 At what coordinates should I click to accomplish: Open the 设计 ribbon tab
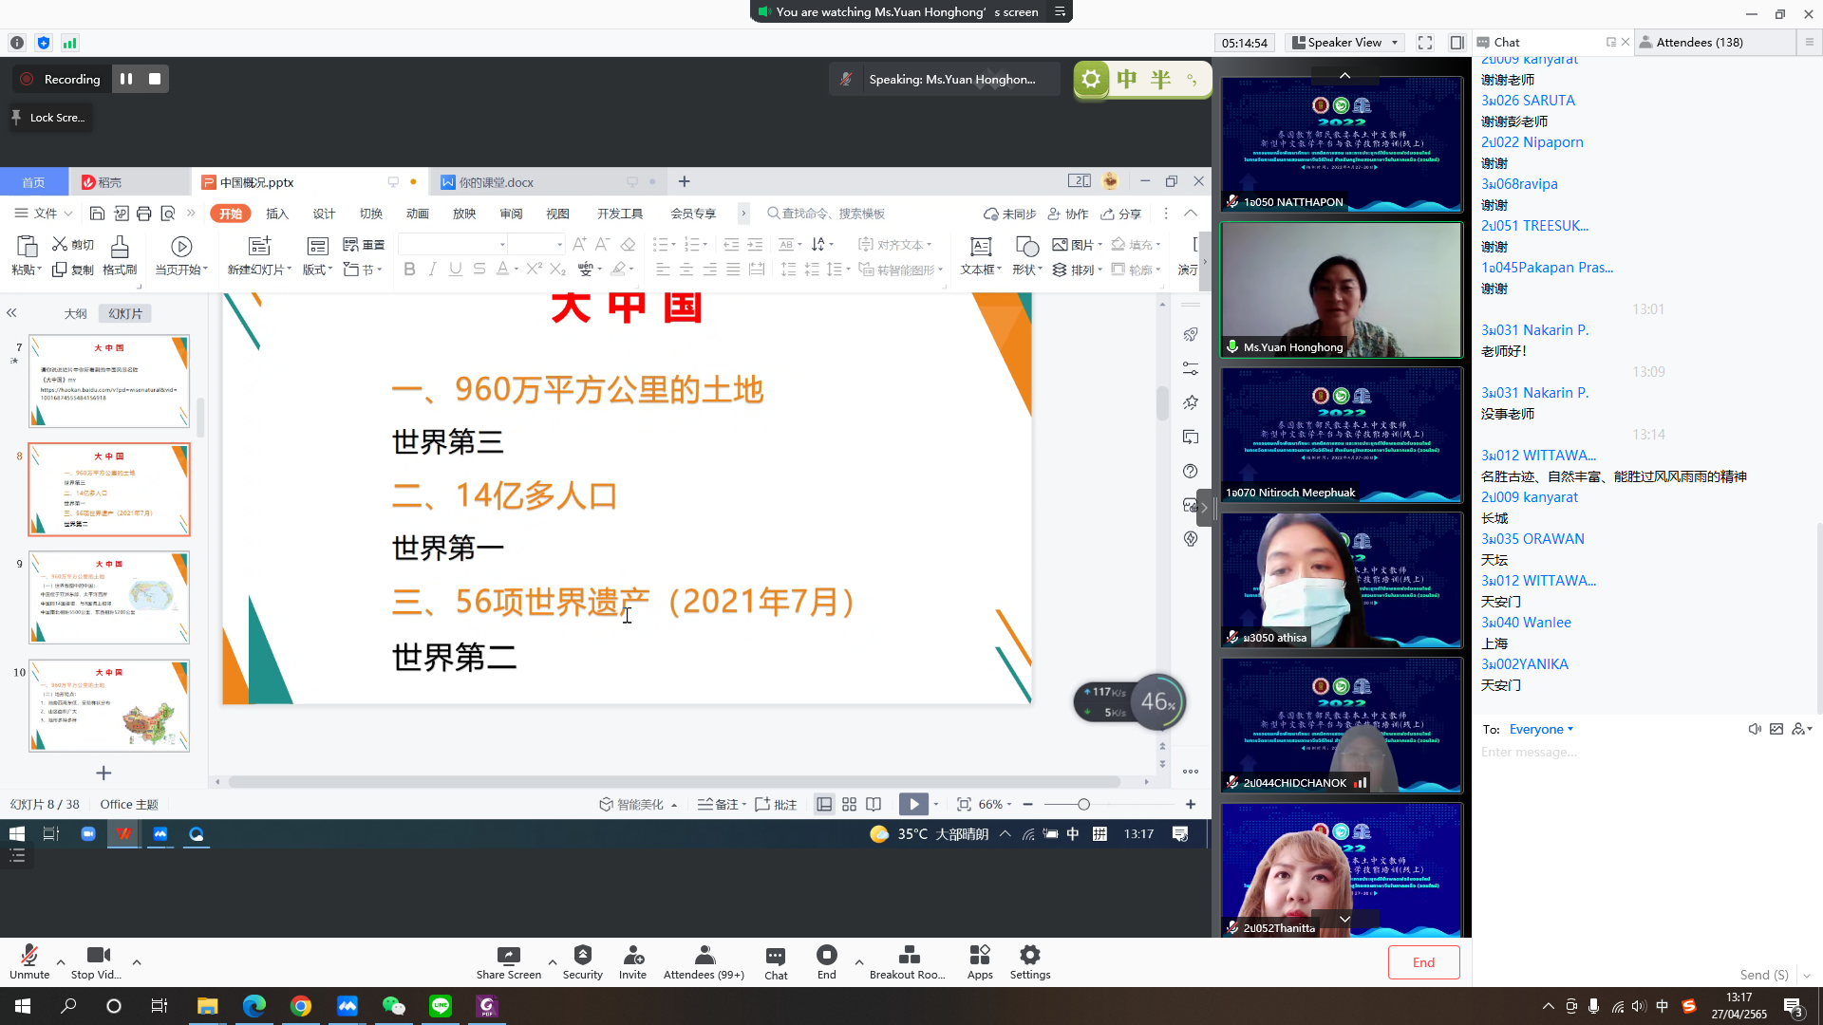tap(324, 214)
